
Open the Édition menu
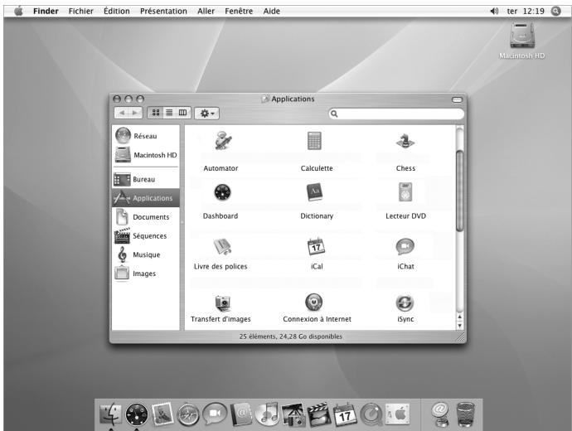116,11
